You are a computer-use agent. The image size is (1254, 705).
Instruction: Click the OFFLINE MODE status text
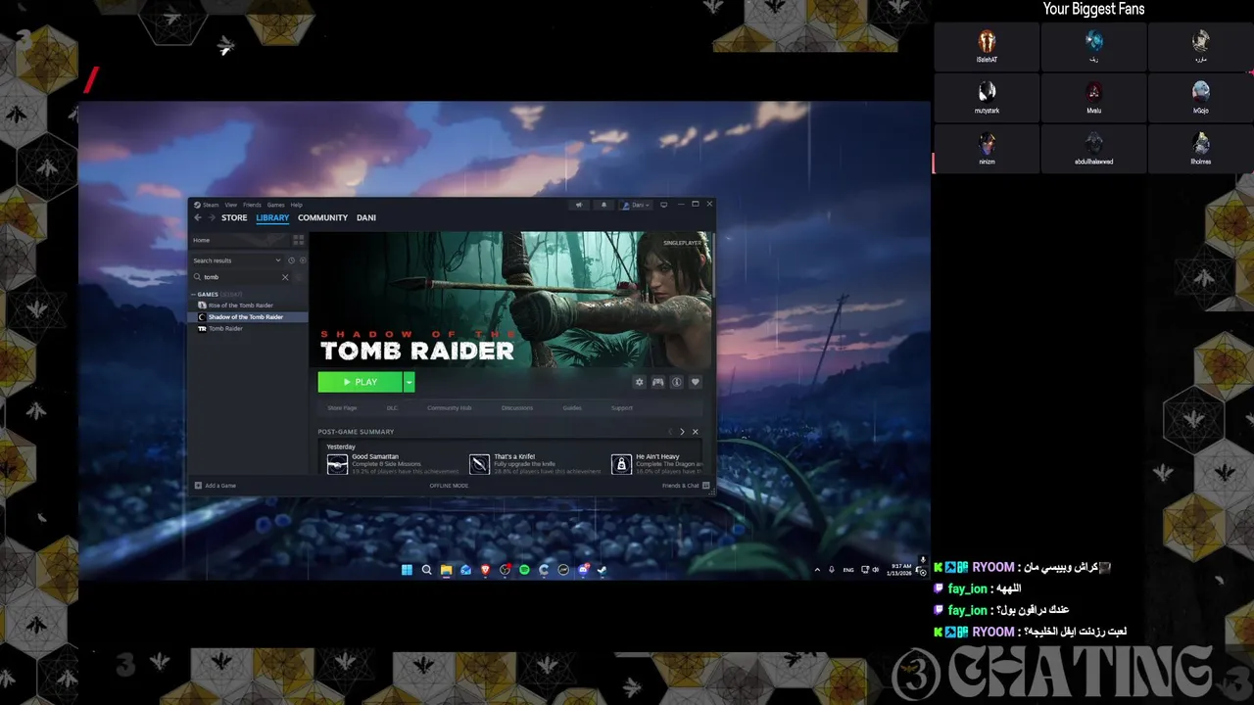point(449,486)
